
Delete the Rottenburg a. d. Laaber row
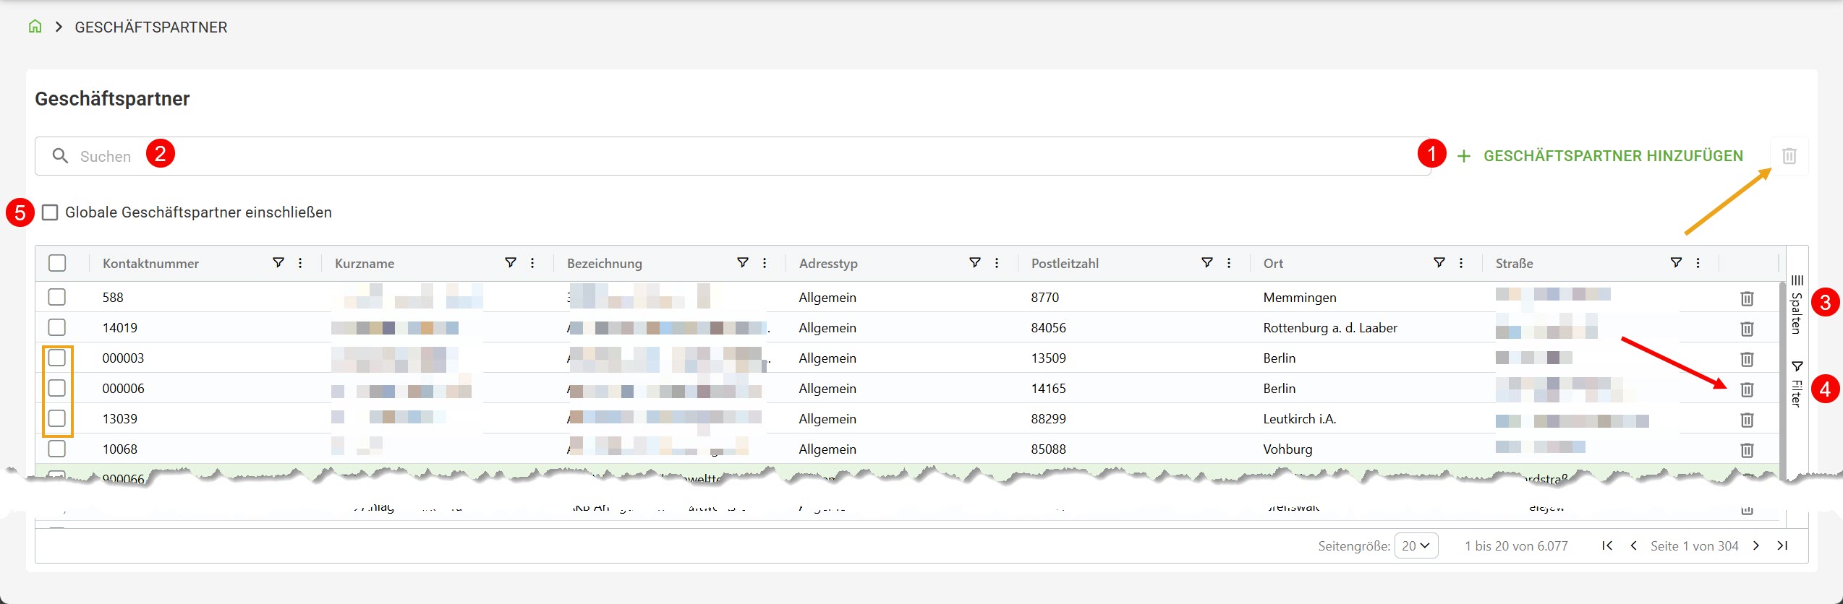click(1746, 329)
